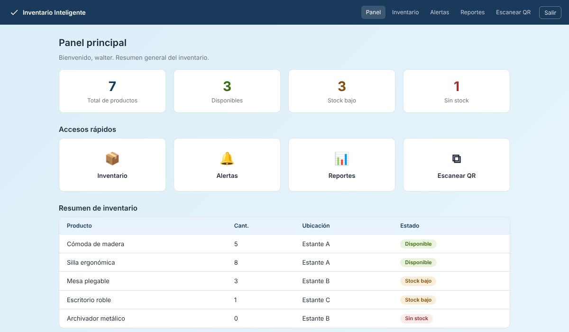Viewport: 569px width, 332px height.
Task: Click the Cant. column header
Action: 241,226
